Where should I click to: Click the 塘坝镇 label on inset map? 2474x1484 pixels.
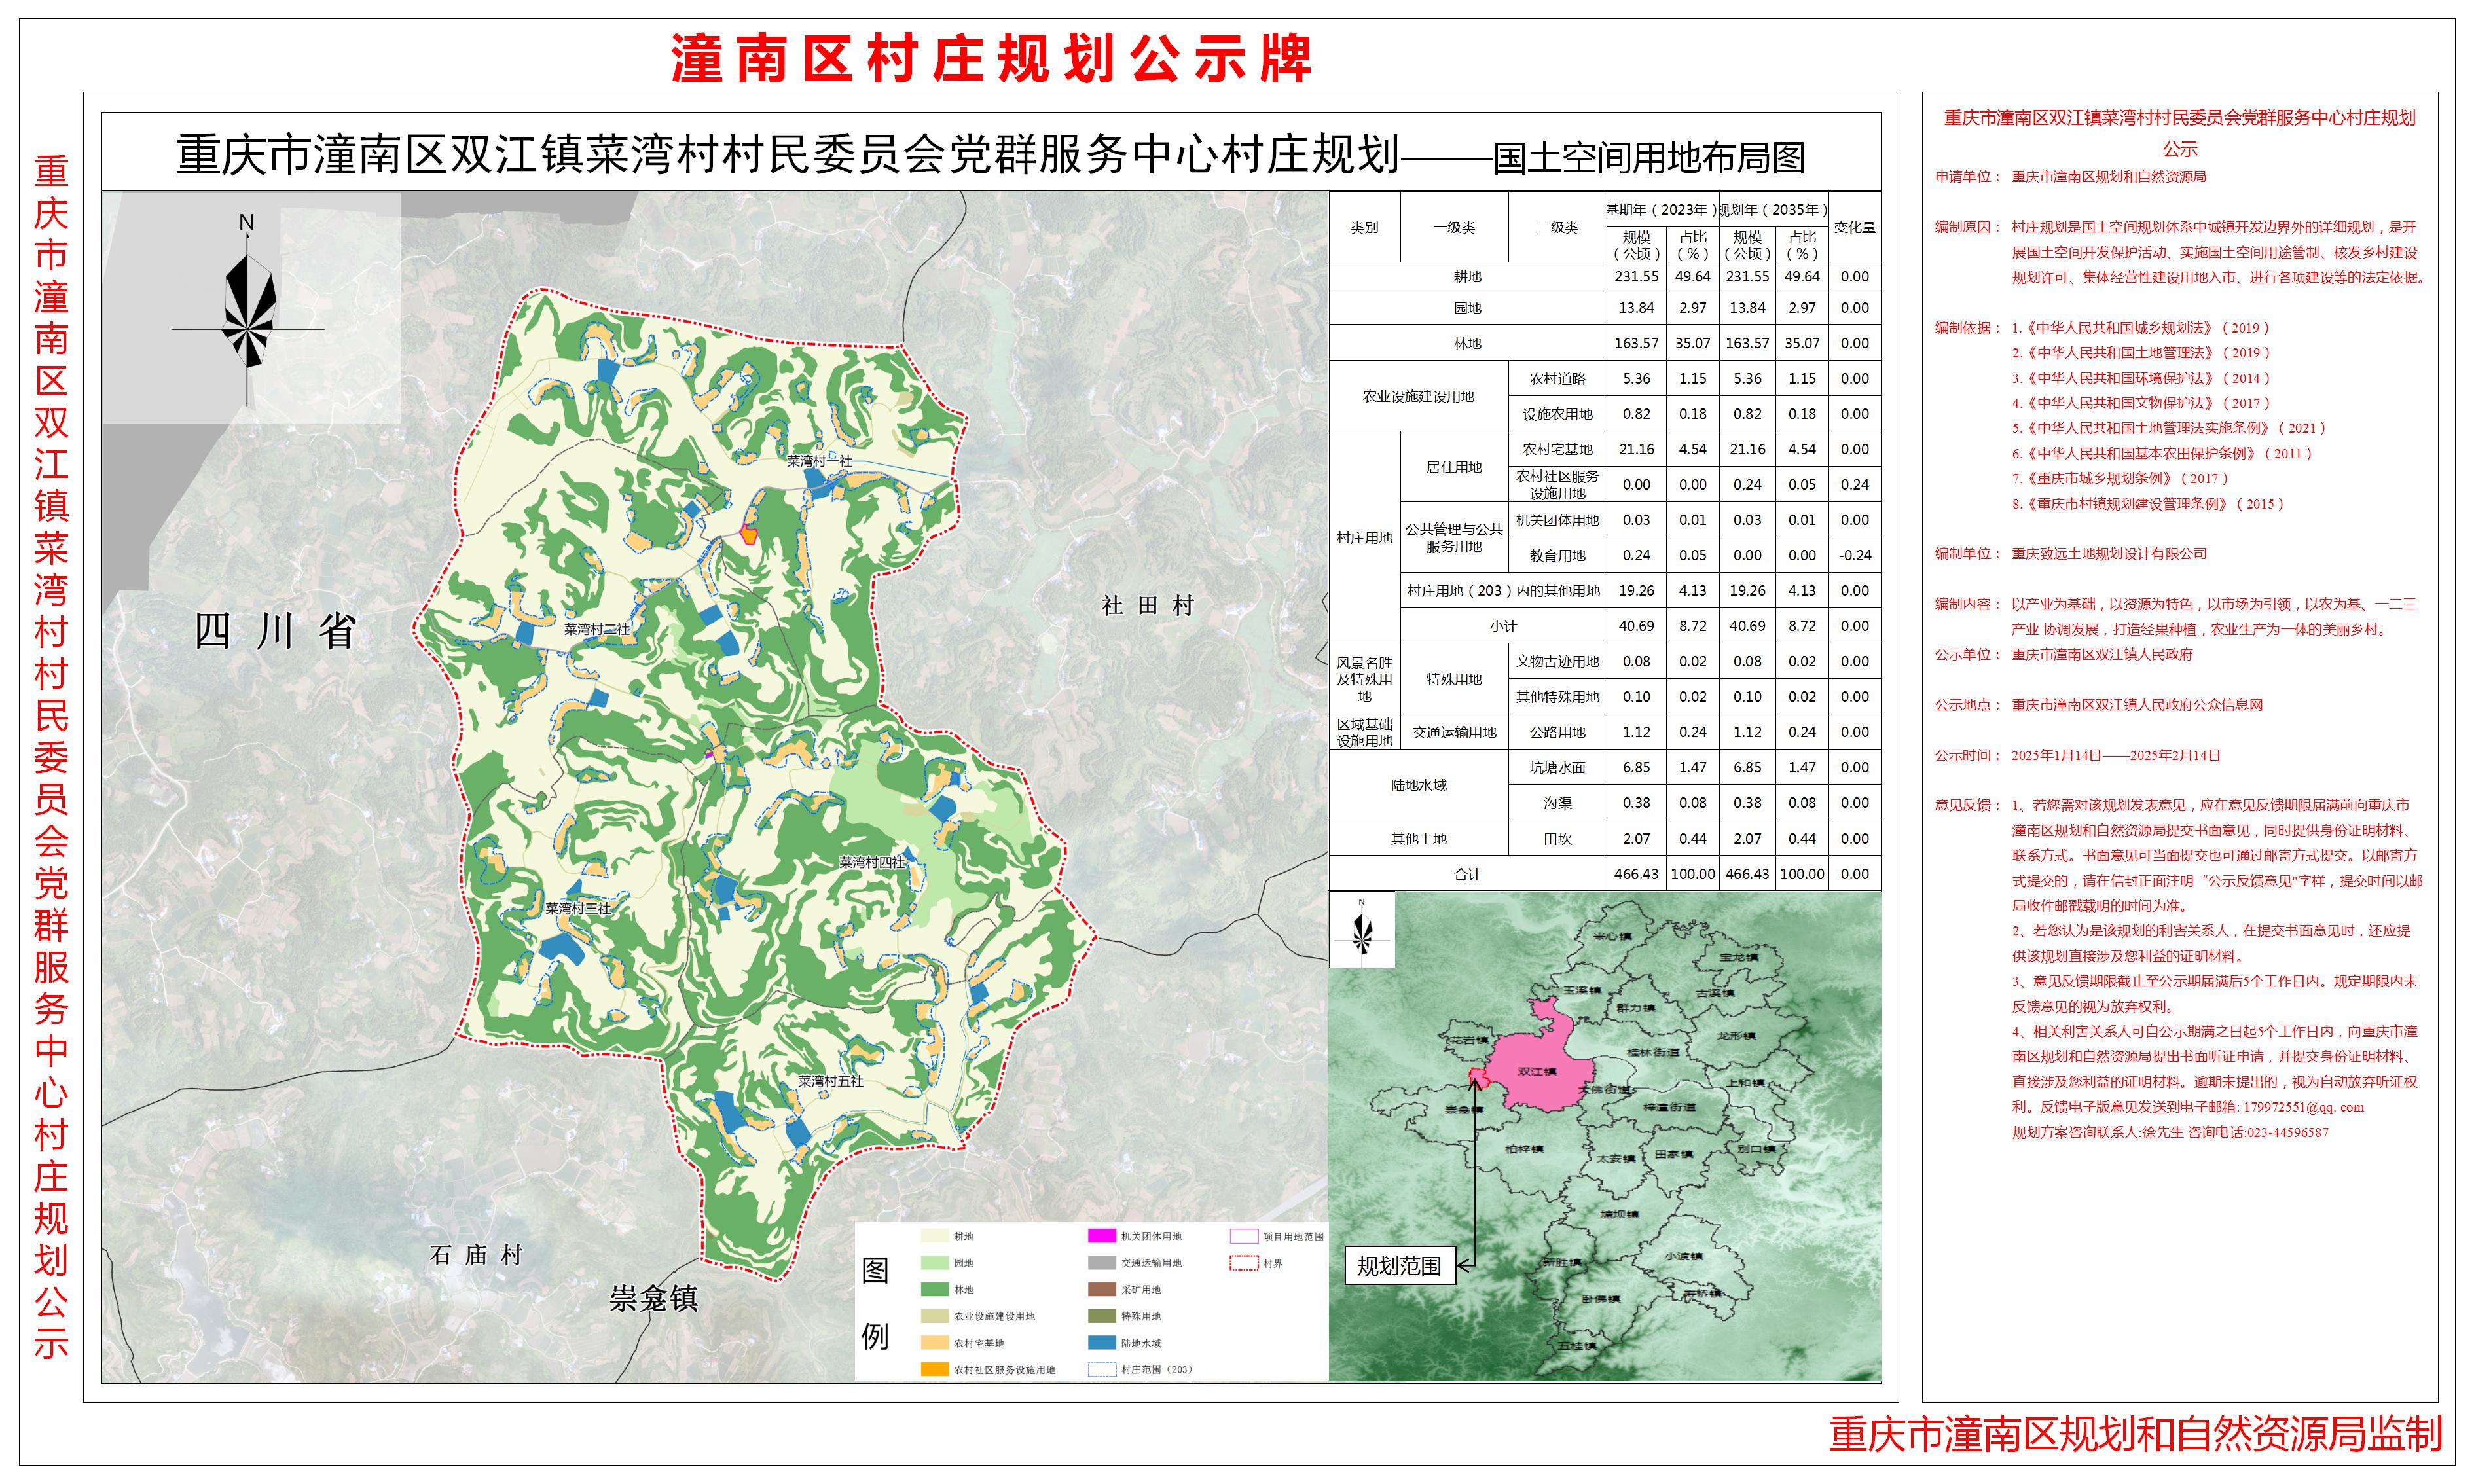click(x=1619, y=1214)
